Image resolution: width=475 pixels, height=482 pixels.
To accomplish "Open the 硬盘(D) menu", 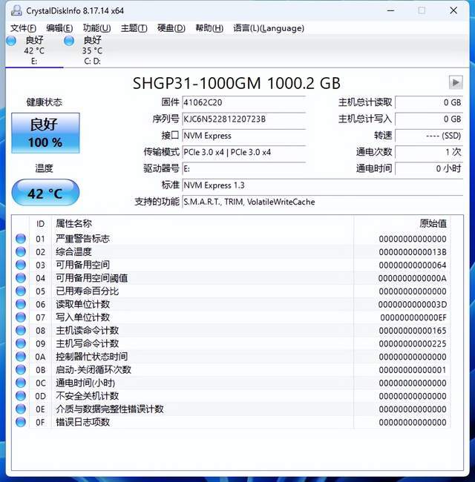I will pos(171,28).
